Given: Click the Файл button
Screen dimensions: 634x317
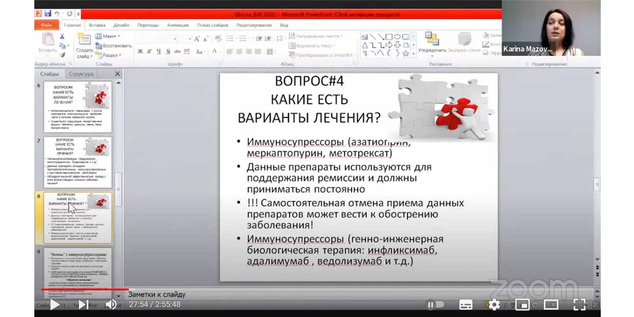Looking at the screenshot, I should click(x=46, y=25).
